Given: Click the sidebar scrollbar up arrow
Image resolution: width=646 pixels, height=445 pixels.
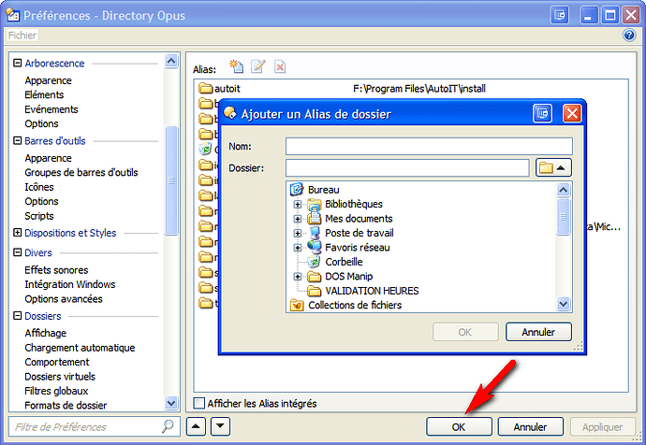Looking at the screenshot, I should click(171, 62).
